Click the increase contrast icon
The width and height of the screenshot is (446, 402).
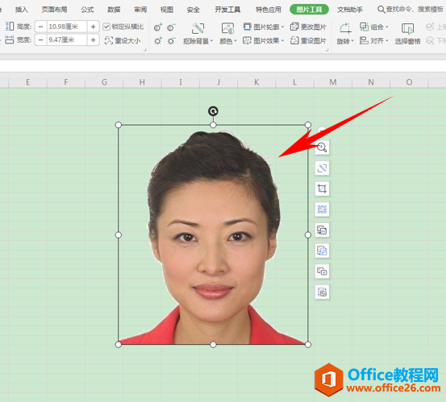pyautogui.click(x=158, y=27)
